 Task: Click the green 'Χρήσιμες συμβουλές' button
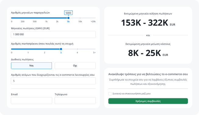(x=148, y=101)
